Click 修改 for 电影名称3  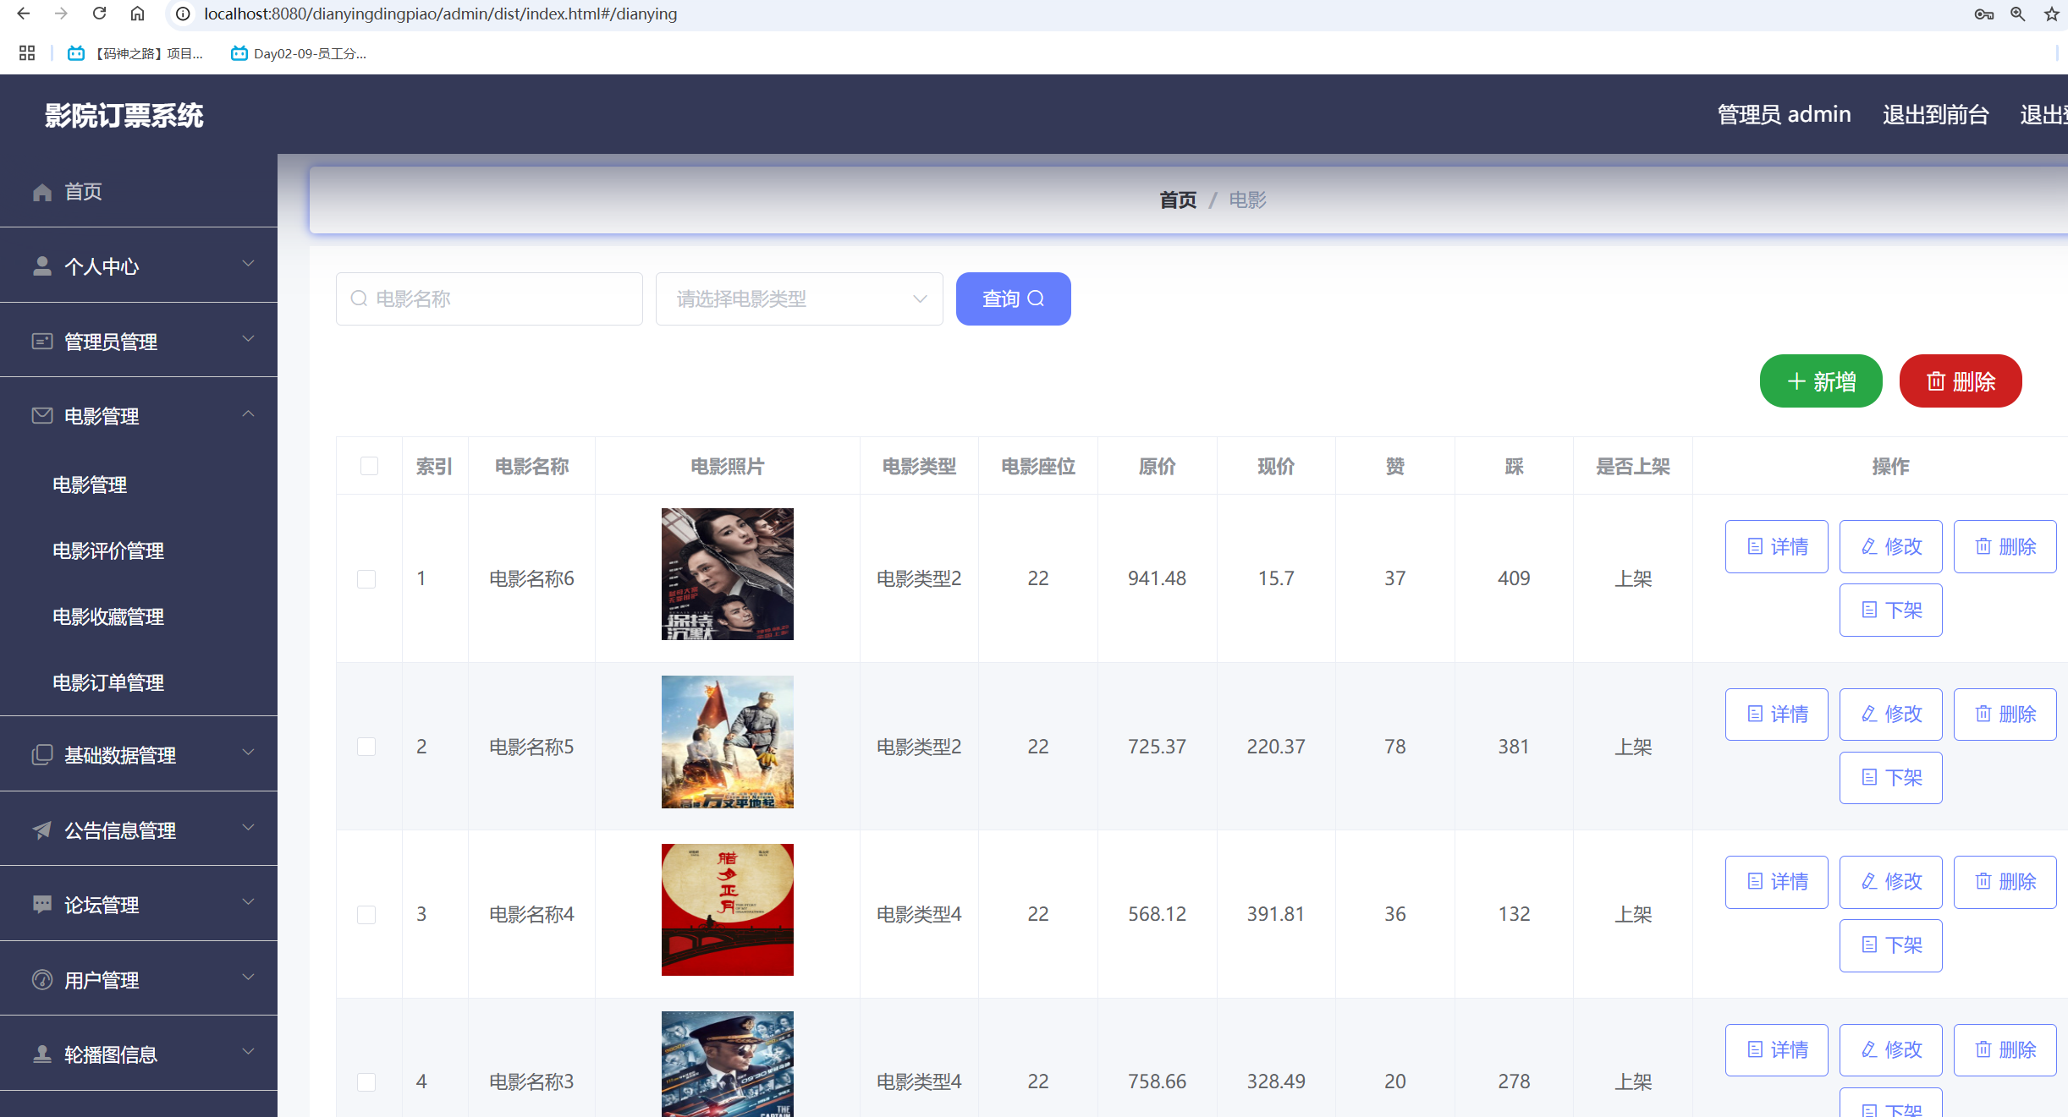(x=1891, y=1050)
